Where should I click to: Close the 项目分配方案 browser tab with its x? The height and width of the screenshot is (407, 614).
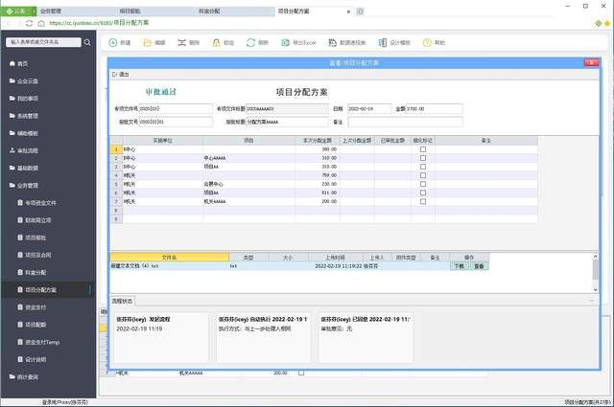[348, 11]
